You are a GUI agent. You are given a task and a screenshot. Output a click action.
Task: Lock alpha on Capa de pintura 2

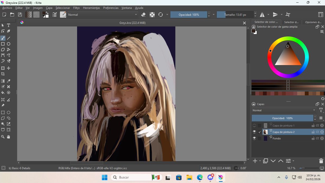coord(317,132)
